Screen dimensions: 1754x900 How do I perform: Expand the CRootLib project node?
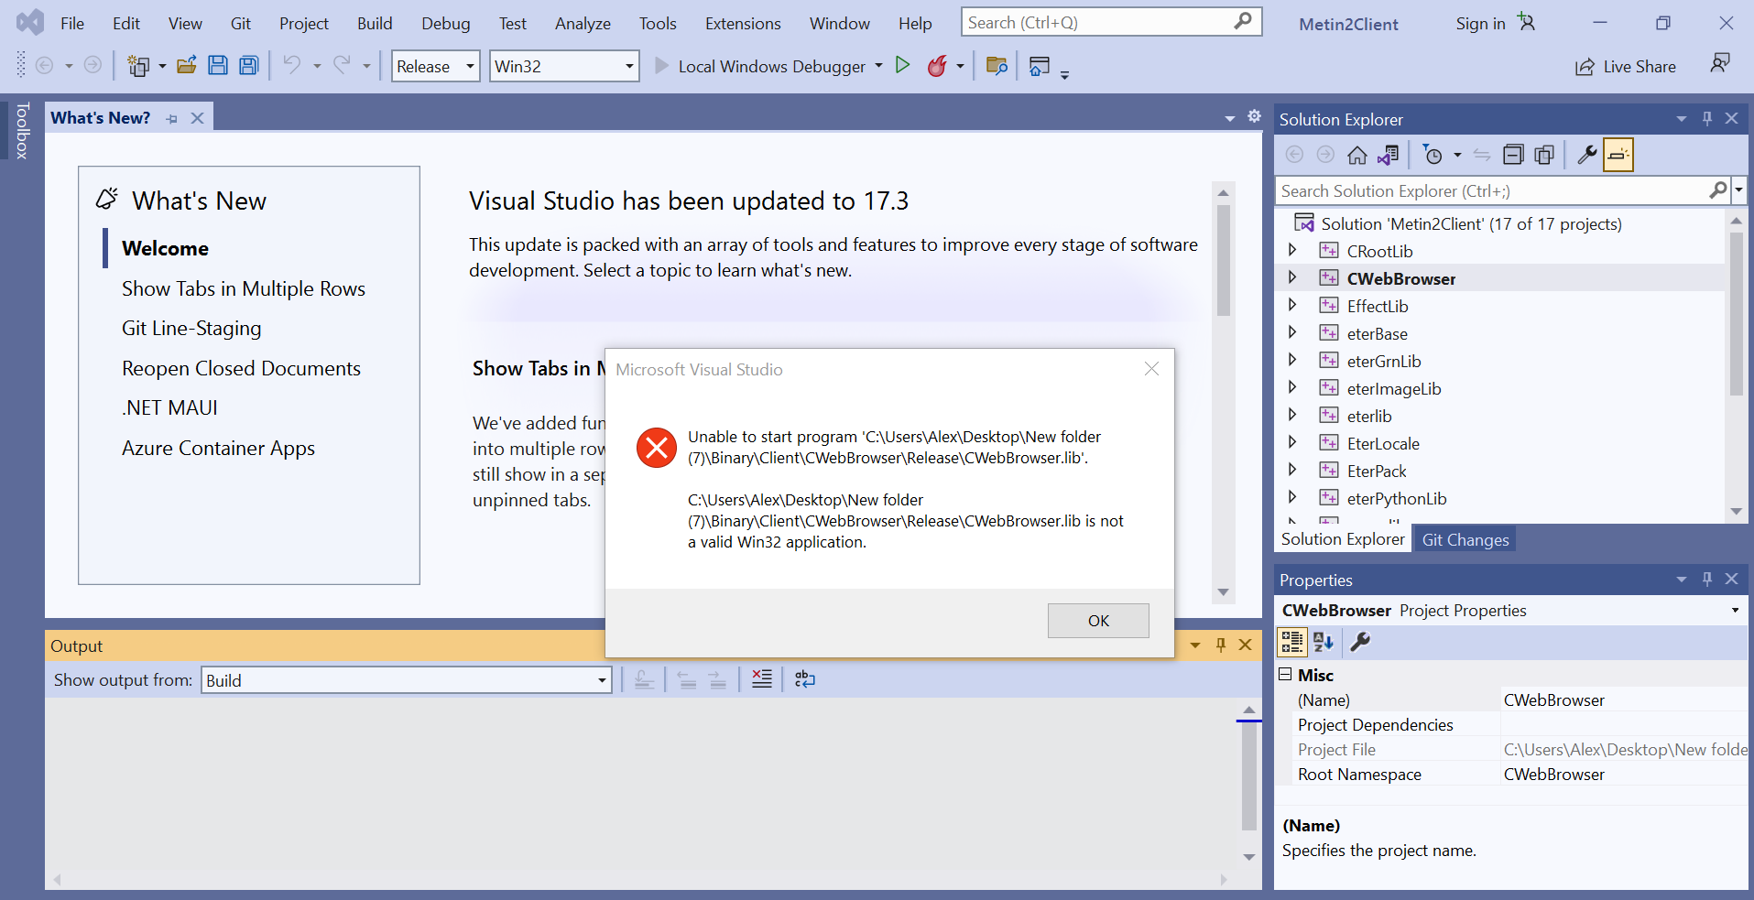1292,250
